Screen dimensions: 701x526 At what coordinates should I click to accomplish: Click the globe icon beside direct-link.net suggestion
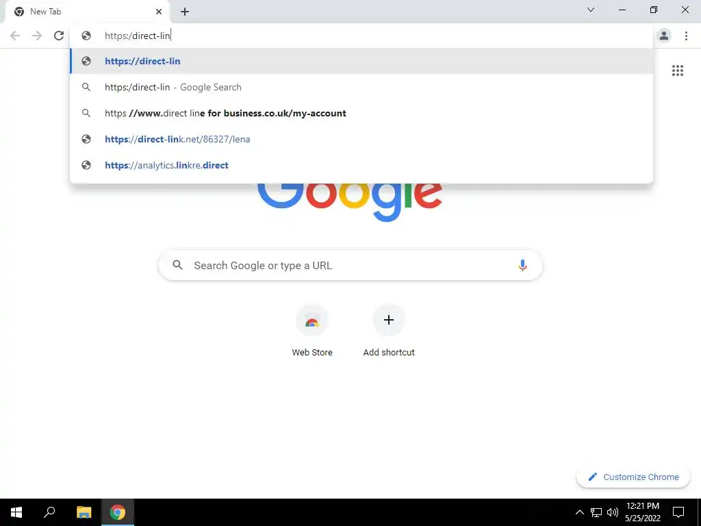click(x=86, y=139)
